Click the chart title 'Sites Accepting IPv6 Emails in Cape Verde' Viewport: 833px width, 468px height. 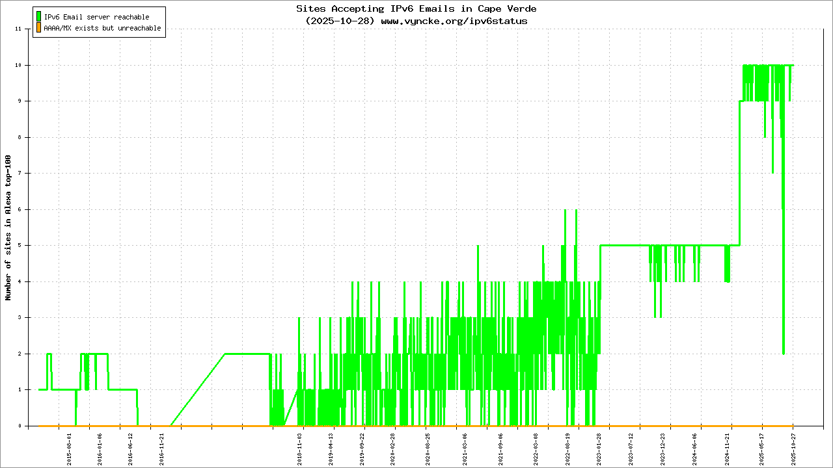(x=416, y=8)
